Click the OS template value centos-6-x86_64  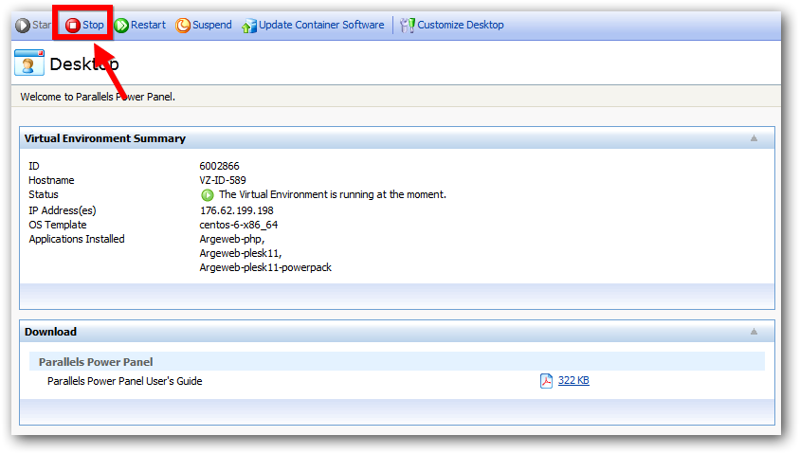[239, 225]
